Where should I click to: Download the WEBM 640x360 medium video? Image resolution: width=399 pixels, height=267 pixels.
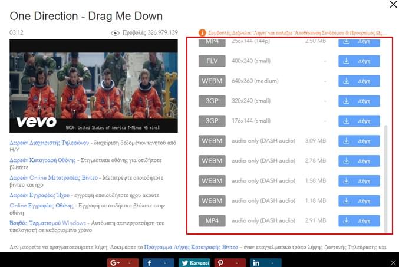(x=359, y=81)
